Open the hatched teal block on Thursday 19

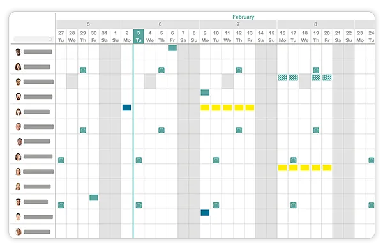(316, 78)
